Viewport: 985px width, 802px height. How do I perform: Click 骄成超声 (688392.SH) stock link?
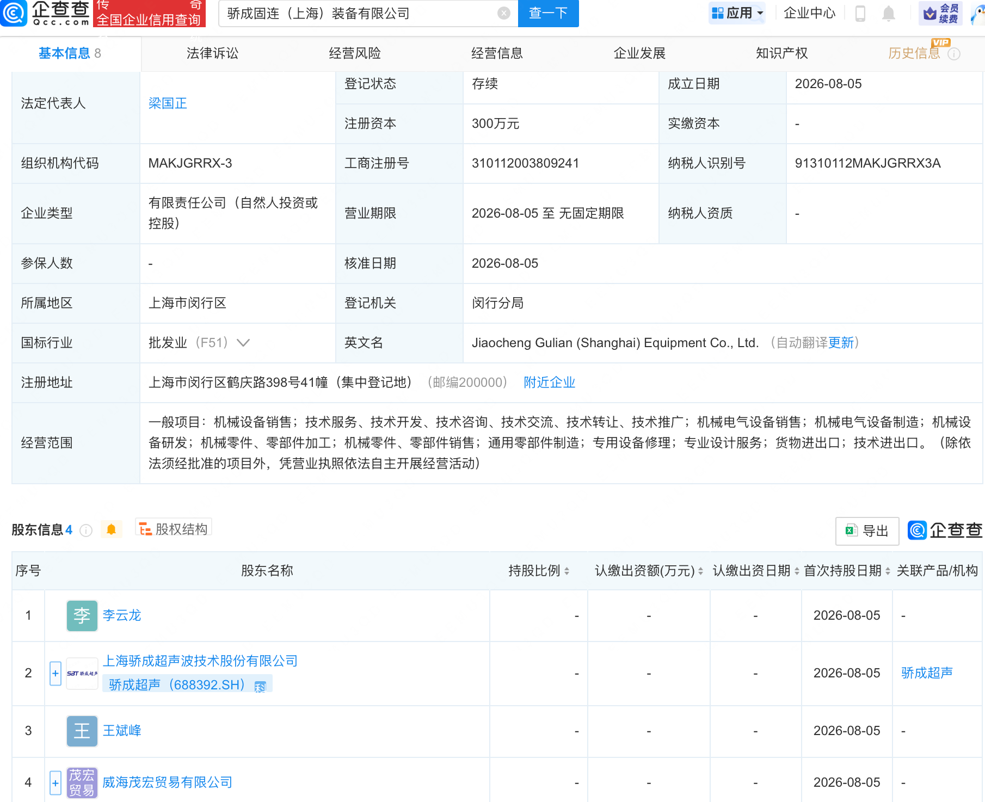(177, 684)
